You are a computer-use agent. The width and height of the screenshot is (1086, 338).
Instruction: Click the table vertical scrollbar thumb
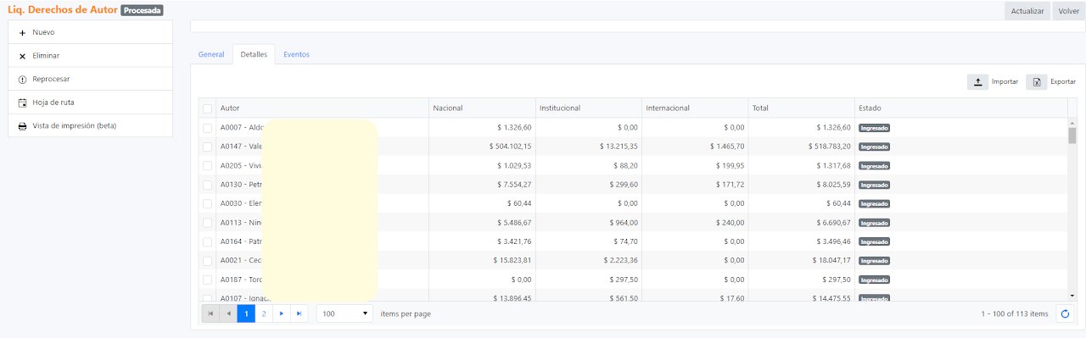click(x=1072, y=136)
